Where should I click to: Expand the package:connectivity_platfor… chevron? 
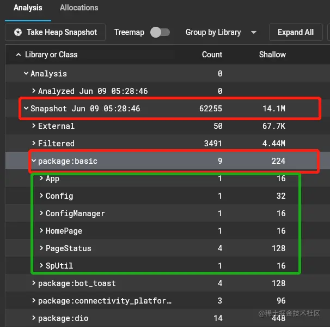coord(34,300)
